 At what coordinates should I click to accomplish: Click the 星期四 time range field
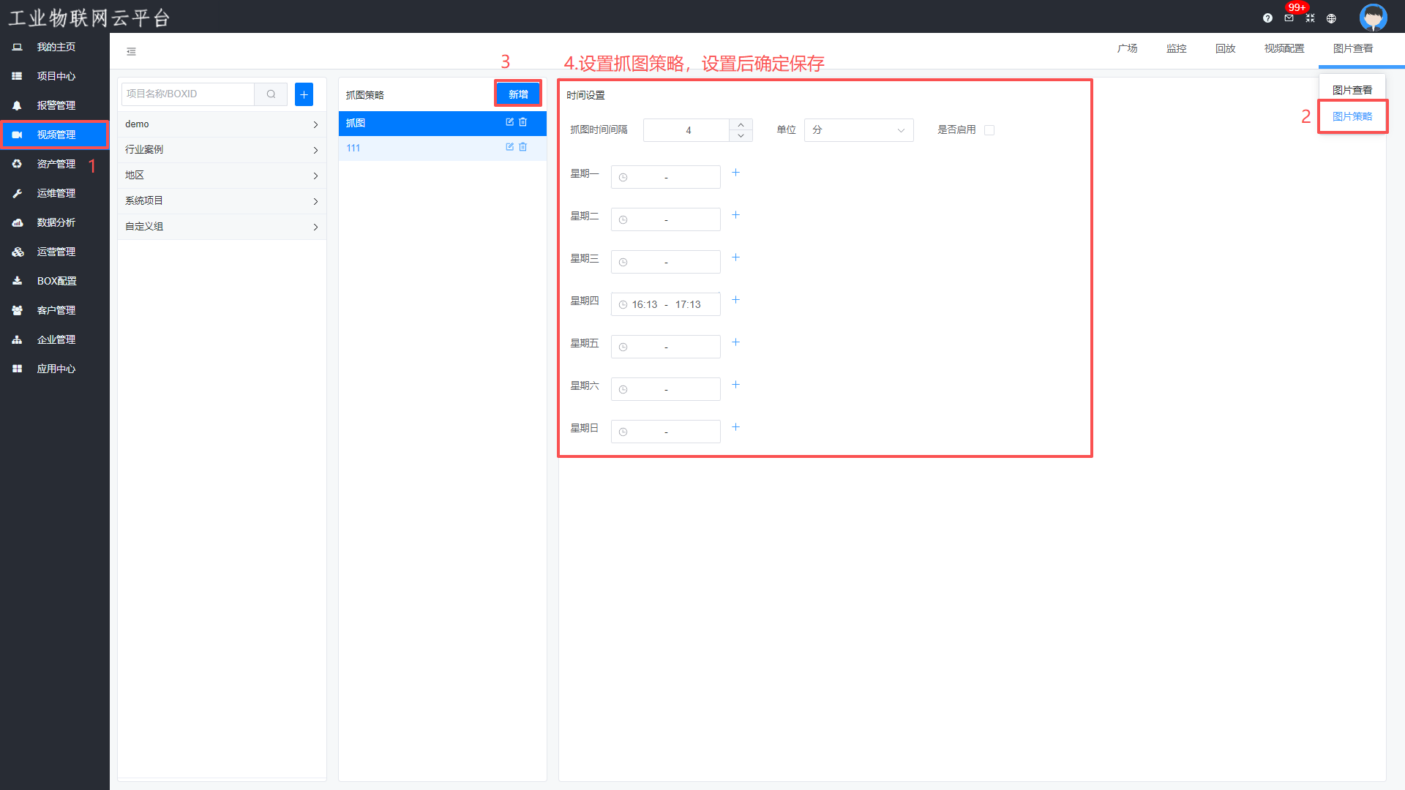665,304
